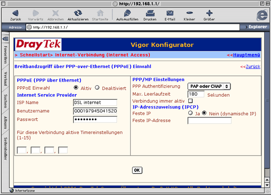Viewport: 271px width, 195px height.
Task: Click the third timer setting box
Action: [x=49, y=150]
